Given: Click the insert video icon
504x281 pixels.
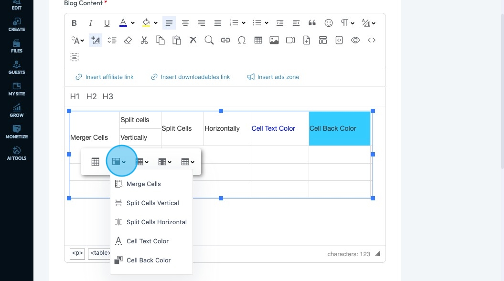Looking at the screenshot, I should [290, 41].
